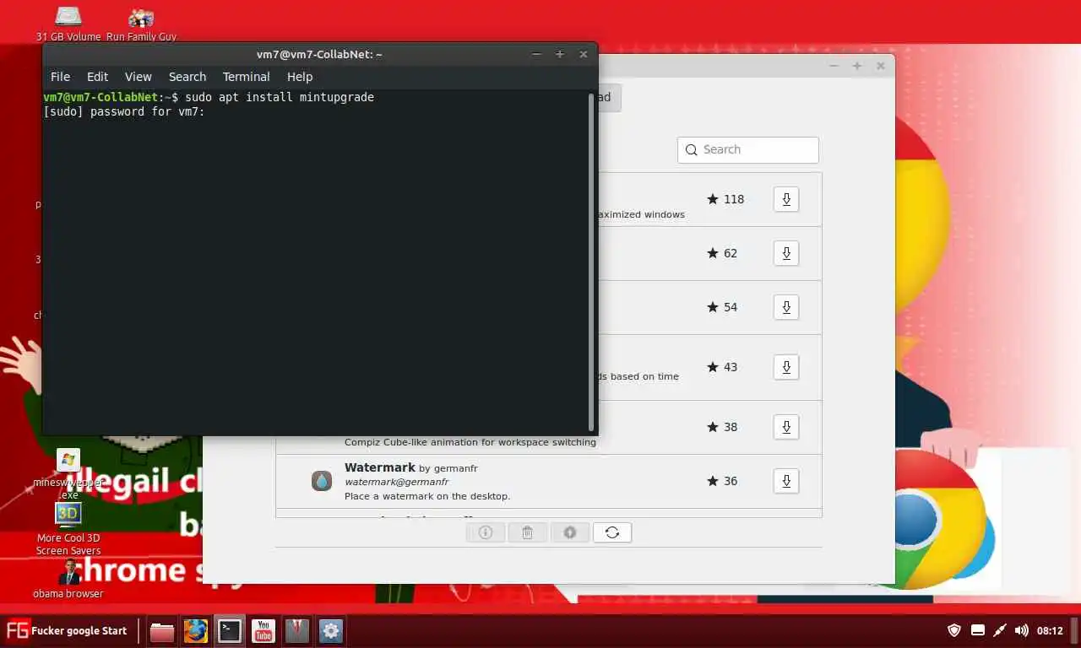Click the update button below extension list

[570, 532]
